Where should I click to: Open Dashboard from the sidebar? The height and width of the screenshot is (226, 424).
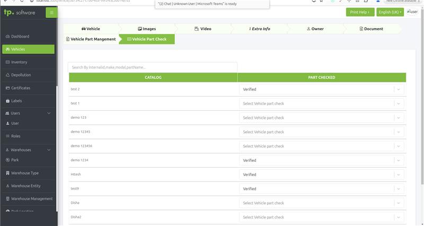click(x=20, y=37)
